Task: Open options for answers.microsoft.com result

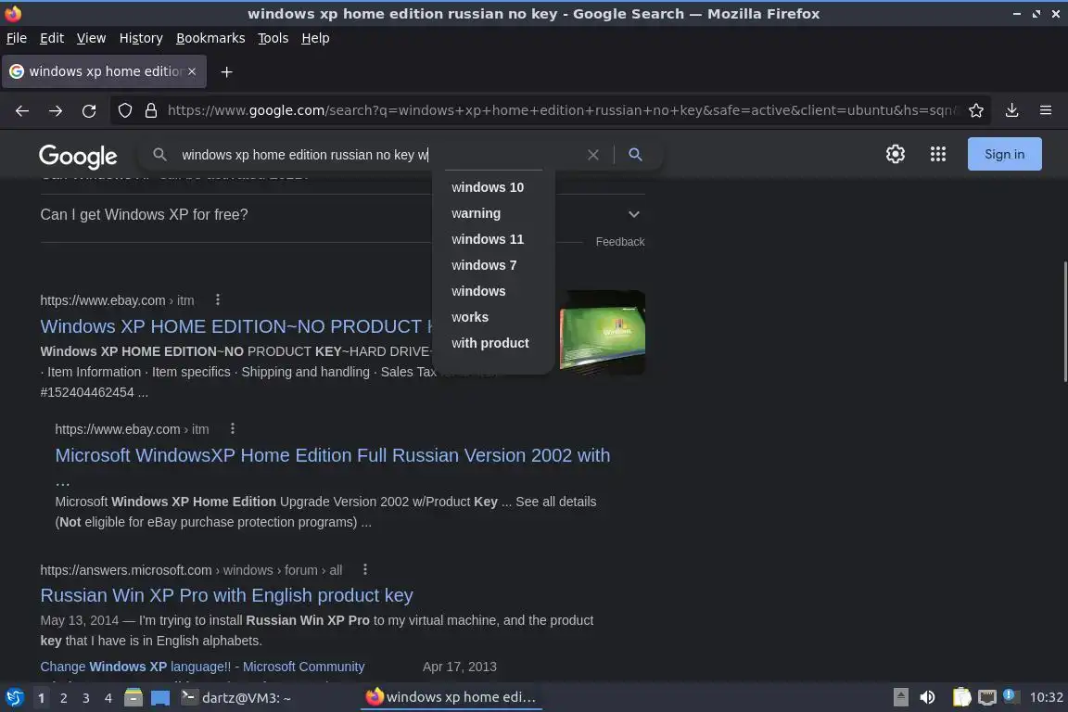Action: tap(365, 569)
